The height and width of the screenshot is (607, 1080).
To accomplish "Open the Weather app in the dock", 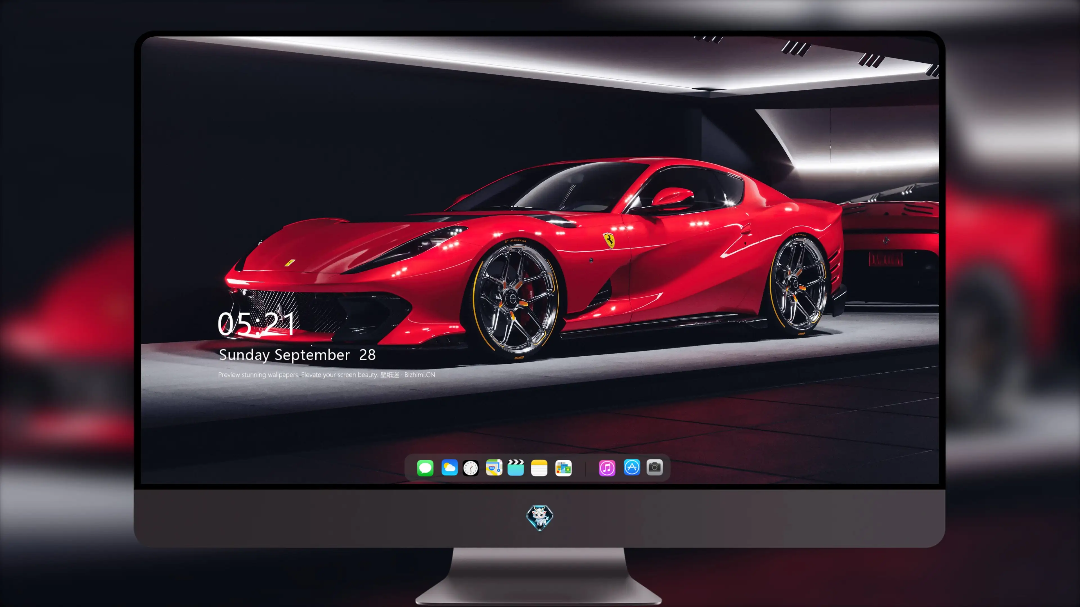I will (x=449, y=468).
